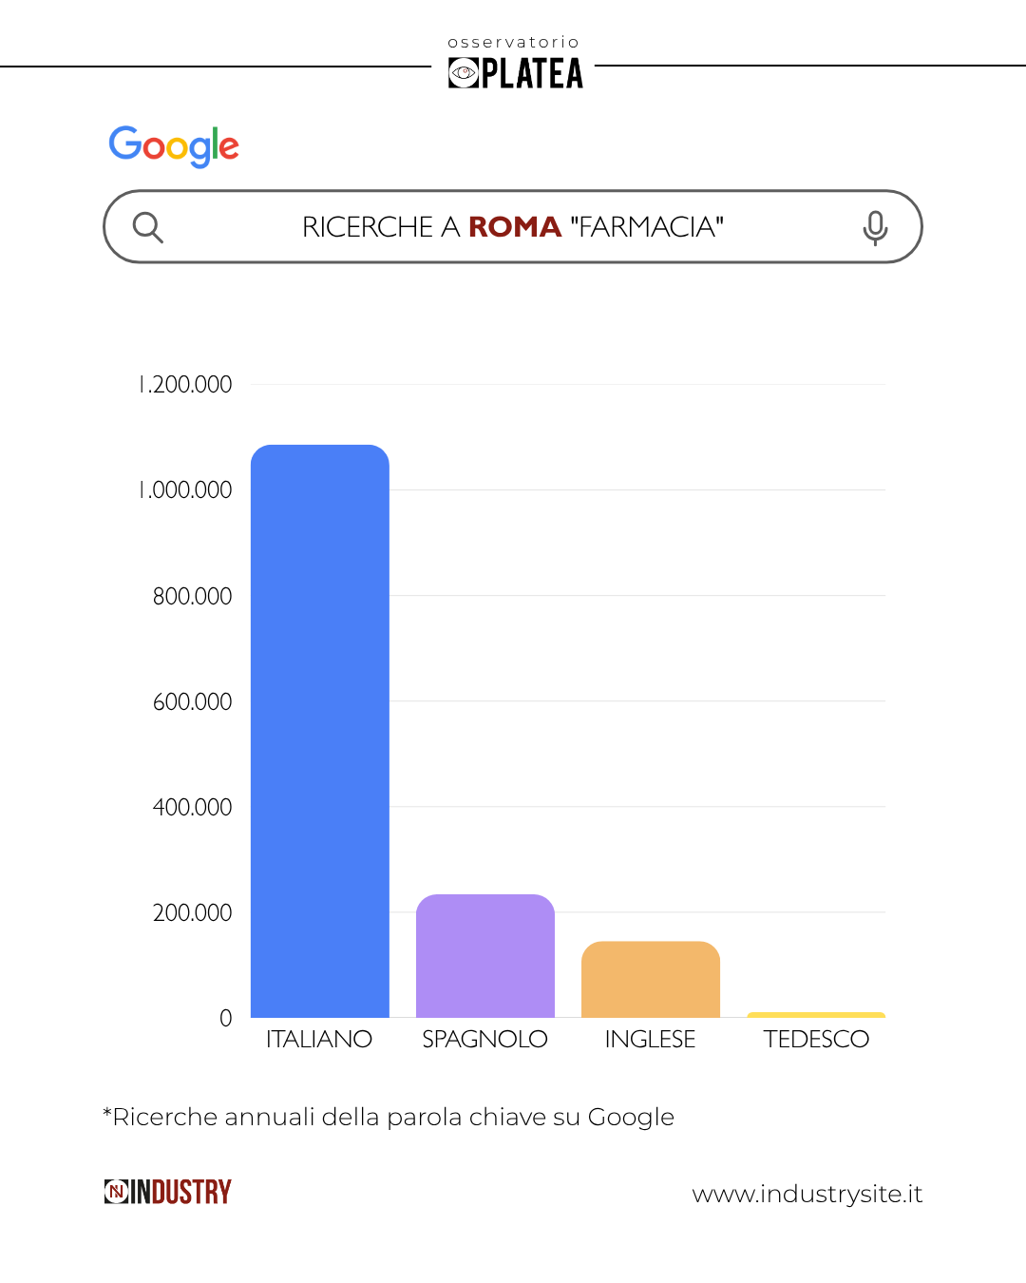Image resolution: width=1026 pixels, height=1283 pixels.
Task: Click the osservatorio text above the logo
Action: (513, 42)
